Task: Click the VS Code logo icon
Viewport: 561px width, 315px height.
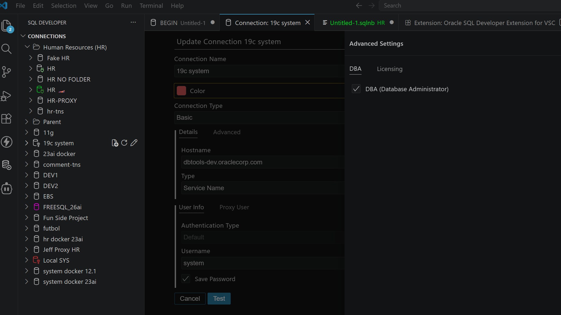Action: (x=4, y=5)
